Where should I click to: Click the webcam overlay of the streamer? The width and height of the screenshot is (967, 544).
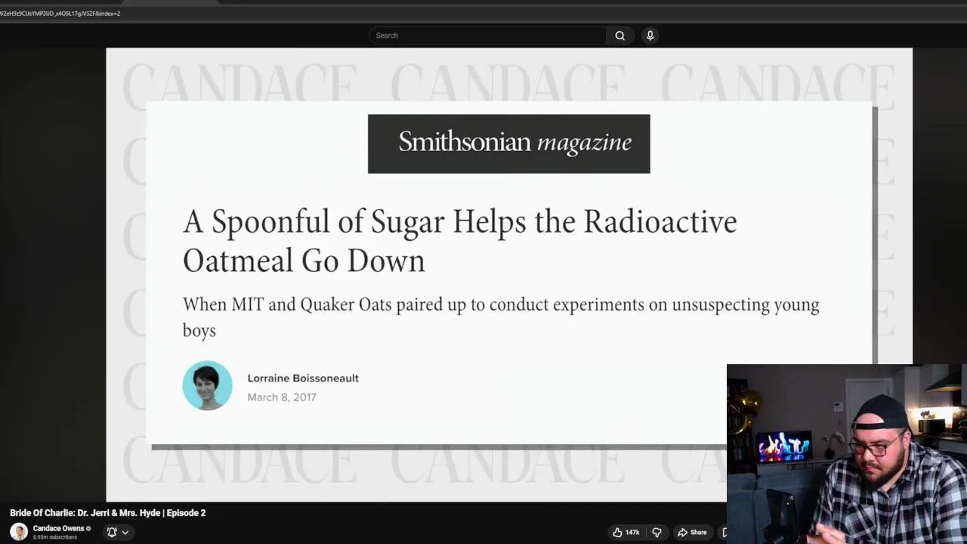[847, 454]
